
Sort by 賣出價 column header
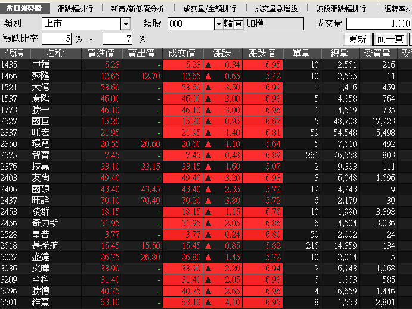click(x=142, y=53)
